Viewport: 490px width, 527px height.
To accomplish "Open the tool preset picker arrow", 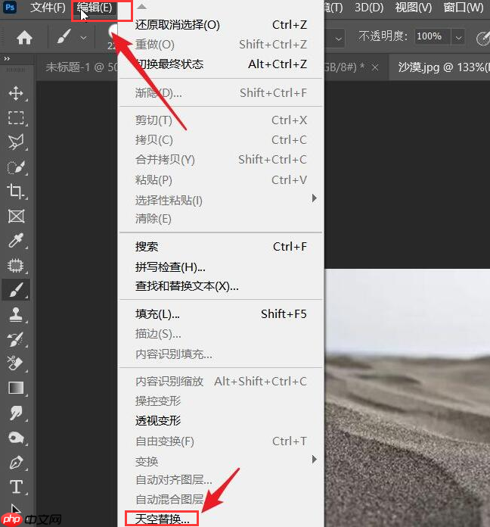I will click(83, 39).
